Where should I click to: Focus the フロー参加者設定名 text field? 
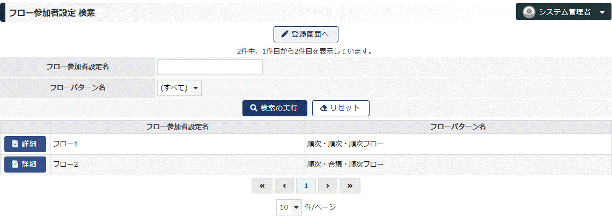point(210,67)
